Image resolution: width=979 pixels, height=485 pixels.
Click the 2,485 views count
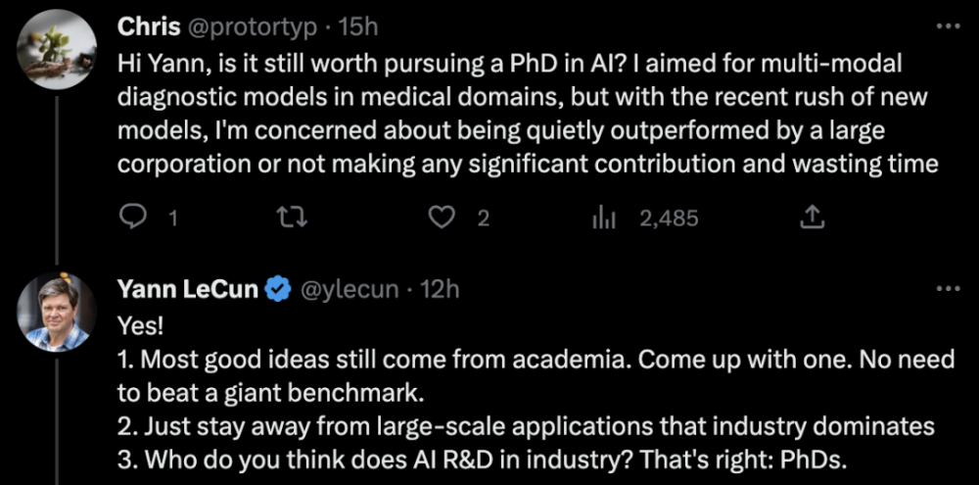(669, 218)
